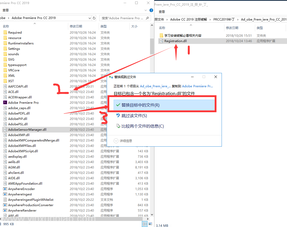Screen dimensions: 287x227
Task: Sort by 名称 column in left window
Action: coord(6,26)
